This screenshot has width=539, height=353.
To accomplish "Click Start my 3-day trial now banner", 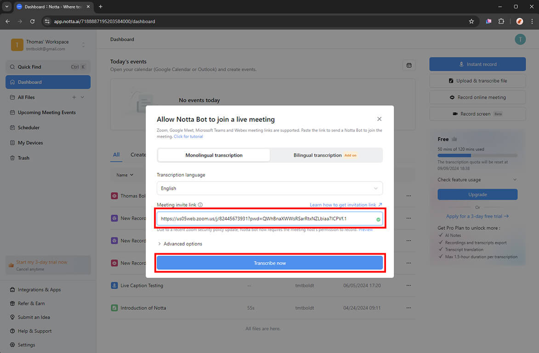I will click(x=48, y=265).
